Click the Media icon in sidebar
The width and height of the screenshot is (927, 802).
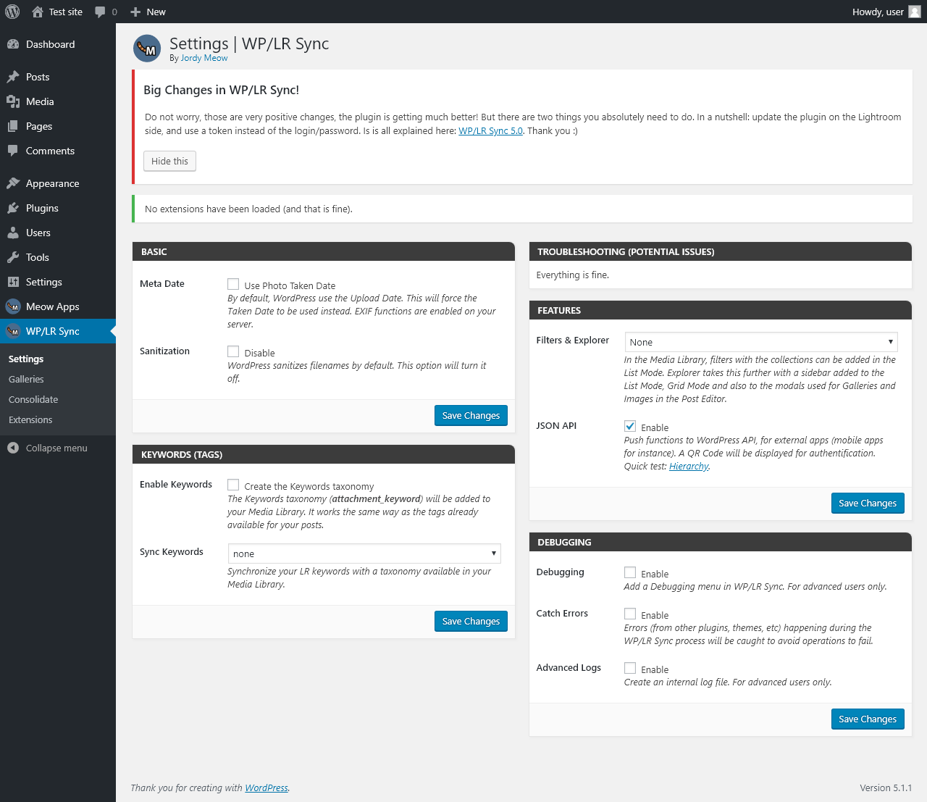(13, 101)
